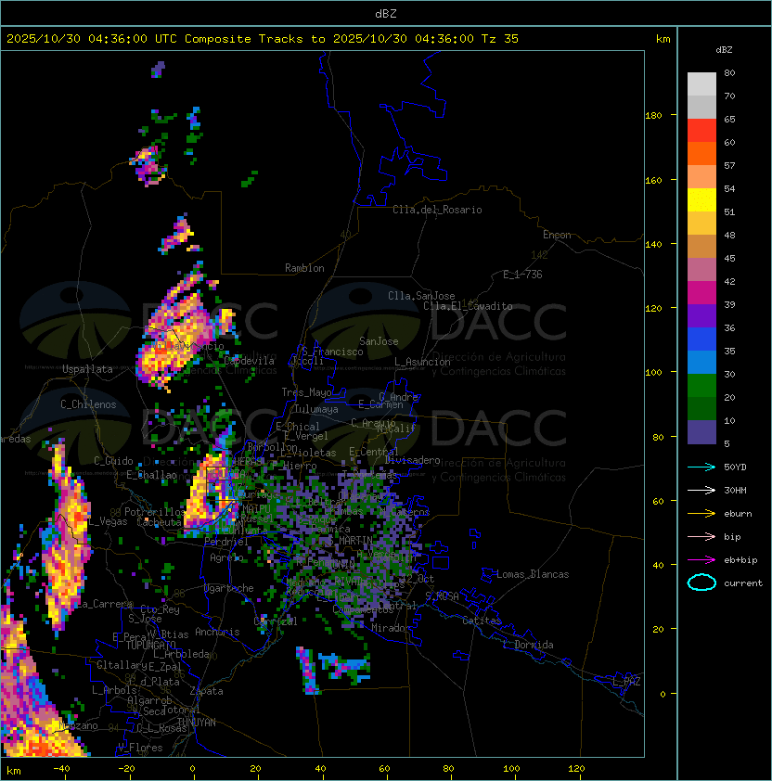772x781 pixels.
Task: Click the 'Clla.del_Rosario' map label
Action: click(437, 210)
